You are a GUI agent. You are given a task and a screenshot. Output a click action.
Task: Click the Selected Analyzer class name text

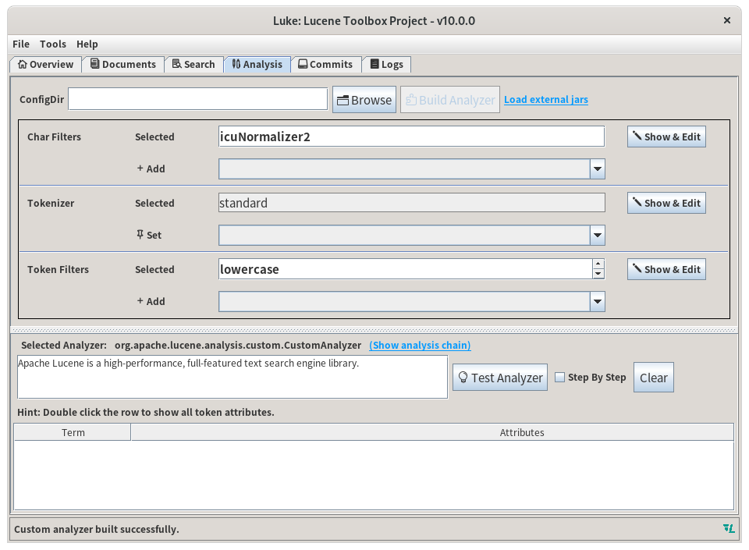coord(238,345)
